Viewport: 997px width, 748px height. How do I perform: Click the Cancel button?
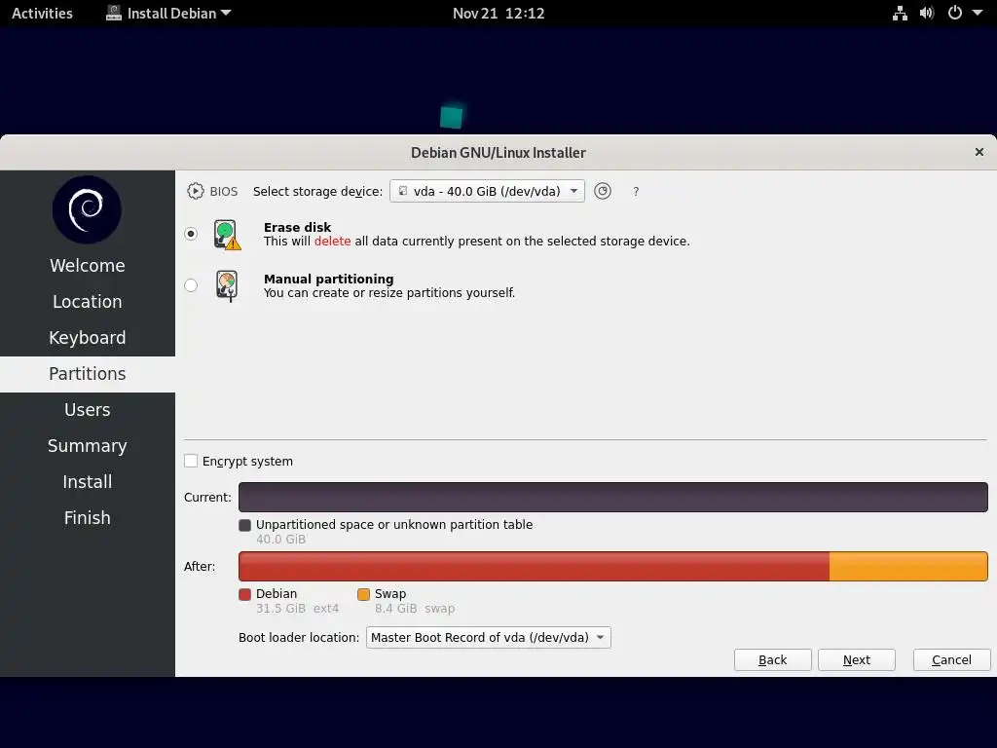click(952, 659)
